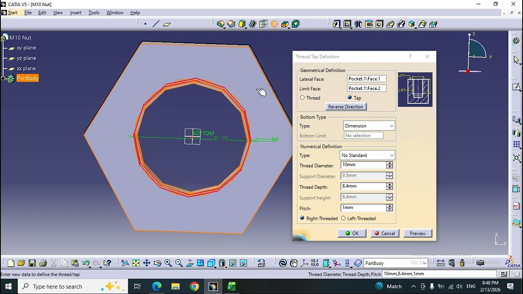
Task: Expand the PartBody tree node
Action: (3, 78)
